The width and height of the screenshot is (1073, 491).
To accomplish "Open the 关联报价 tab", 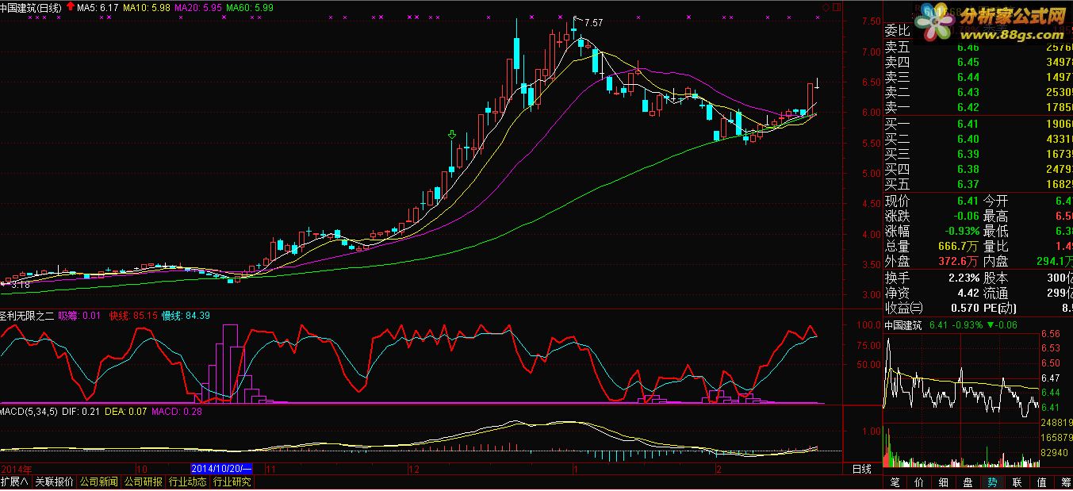I will [x=54, y=481].
